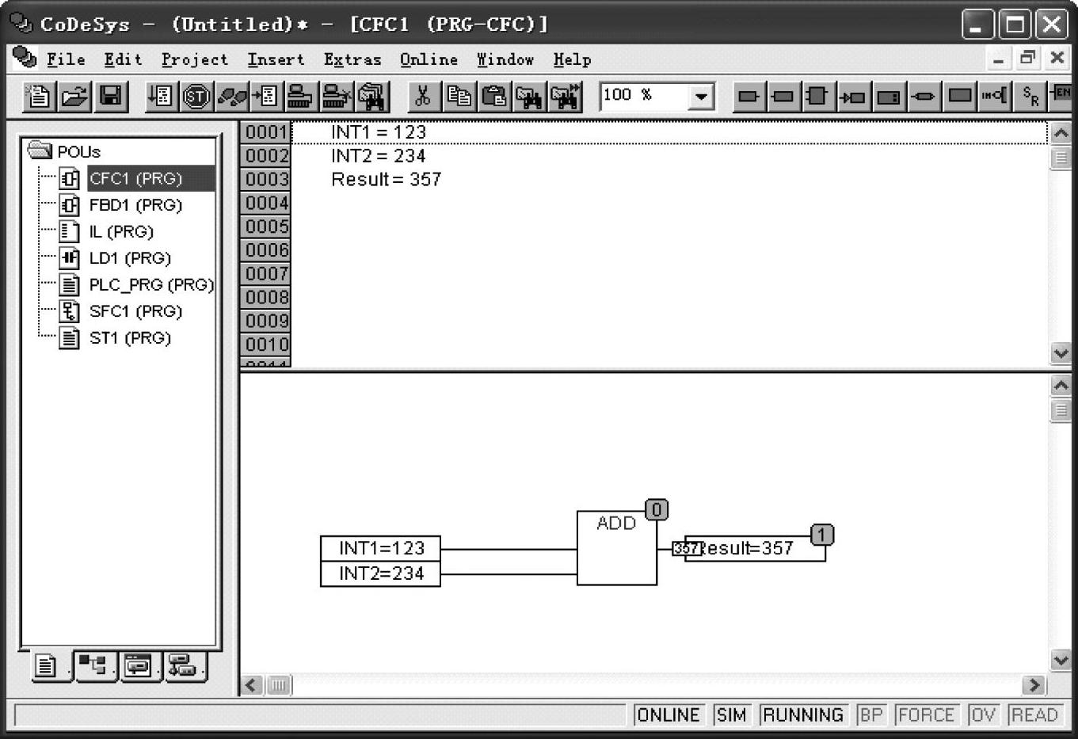This screenshot has width=1078, height=739.
Task: Select the CFC Negate tool
Action: (x=994, y=97)
